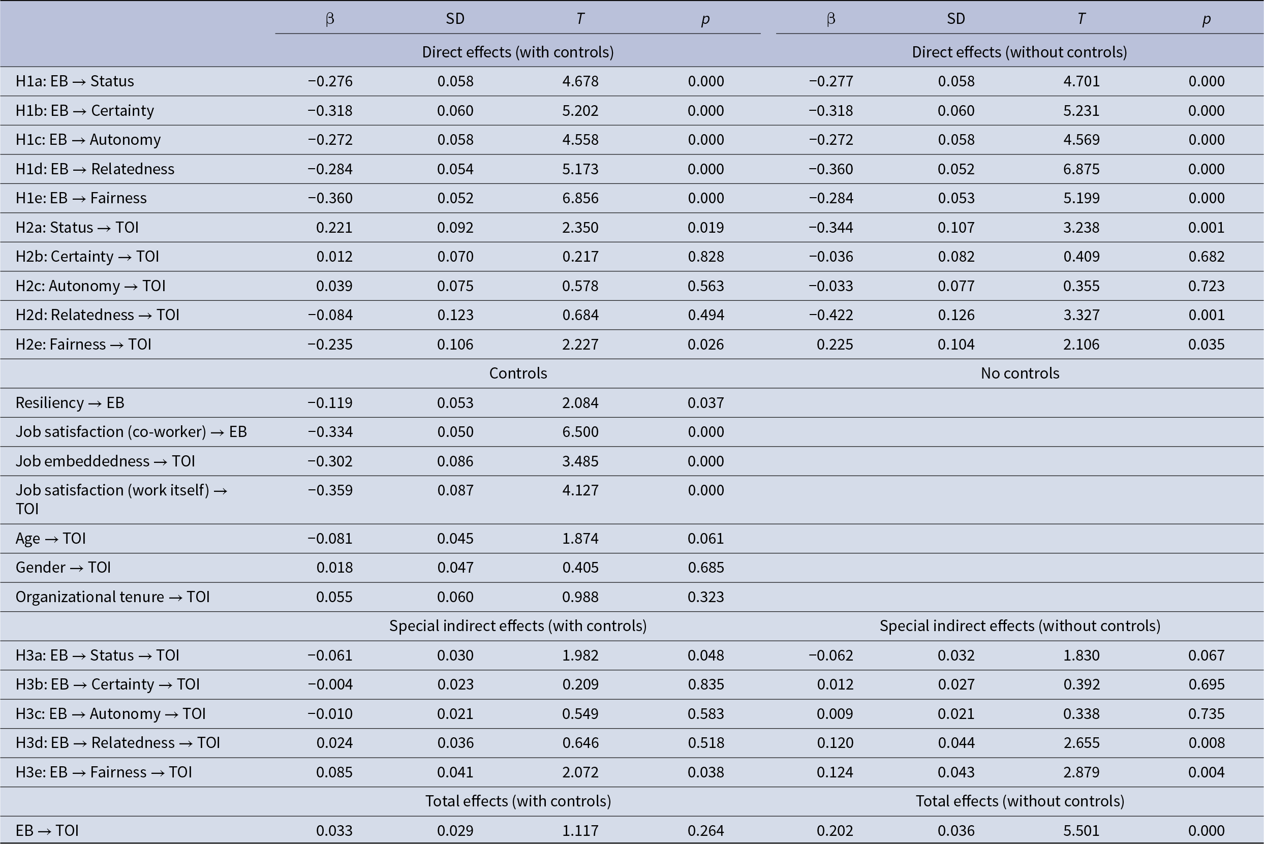Select the Gender → TOI row label
This screenshot has height=844, width=1264.
coord(63,568)
